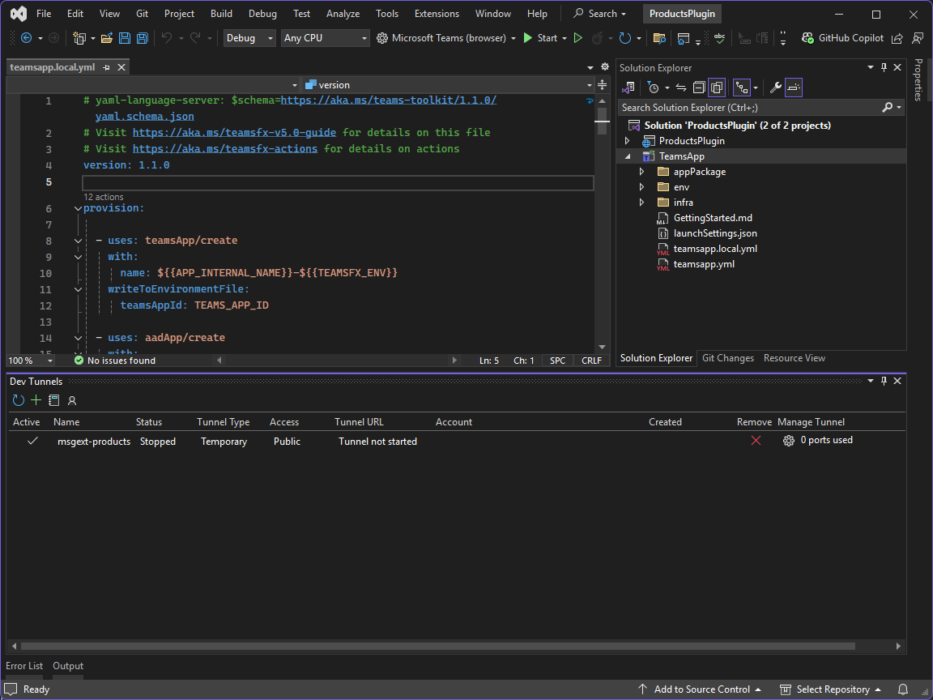Click the GitHub Copilot button
933x700 pixels.
[x=842, y=38]
